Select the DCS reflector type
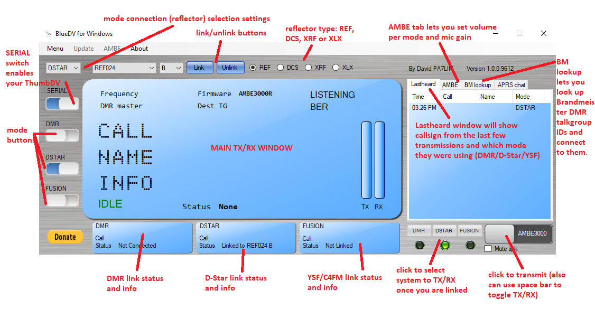The height and width of the screenshot is (309, 595). (x=281, y=68)
